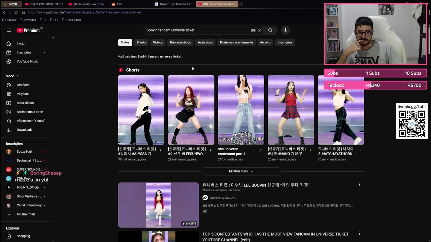Open SBSKPOP X INKIGAYO channel link

click(223, 198)
